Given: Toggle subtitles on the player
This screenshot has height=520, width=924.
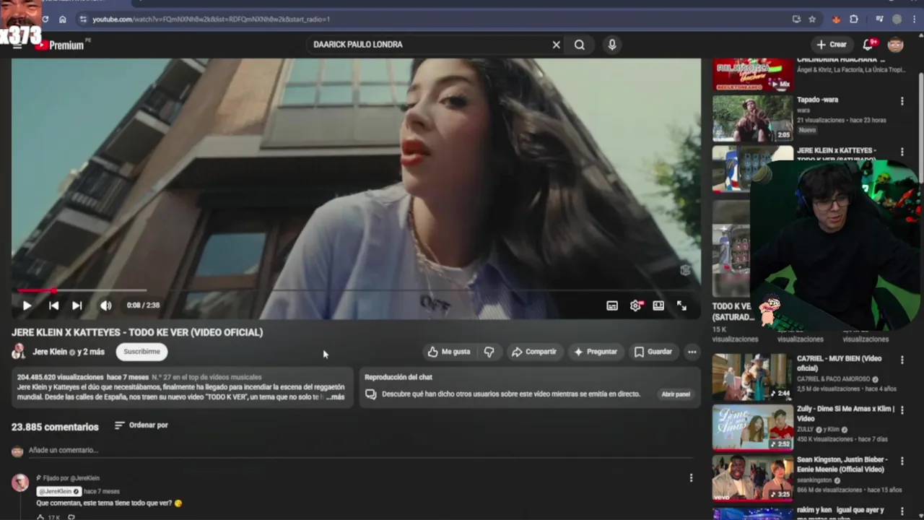Looking at the screenshot, I should click(x=612, y=305).
